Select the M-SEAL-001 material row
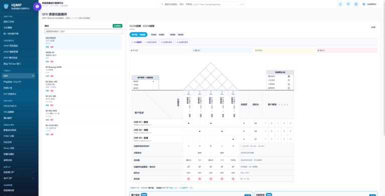The height and width of the screenshot is (196, 385). pyautogui.click(x=83, y=86)
